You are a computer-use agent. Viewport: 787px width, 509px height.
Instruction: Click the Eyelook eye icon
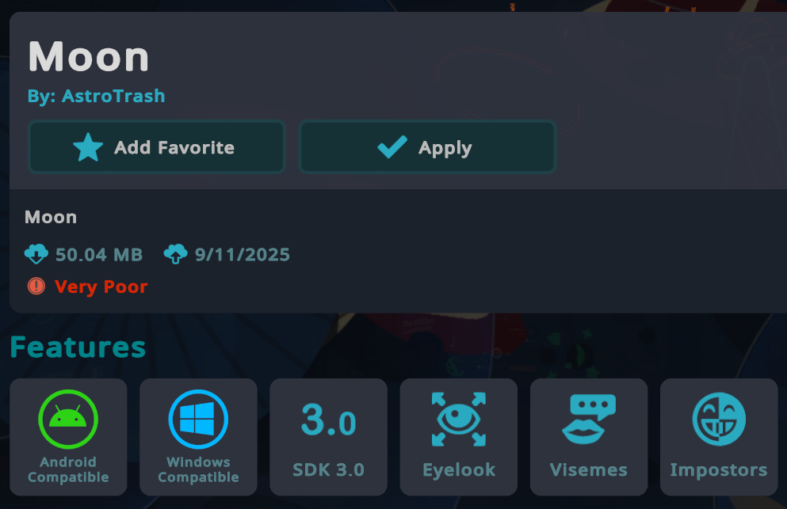(x=459, y=420)
